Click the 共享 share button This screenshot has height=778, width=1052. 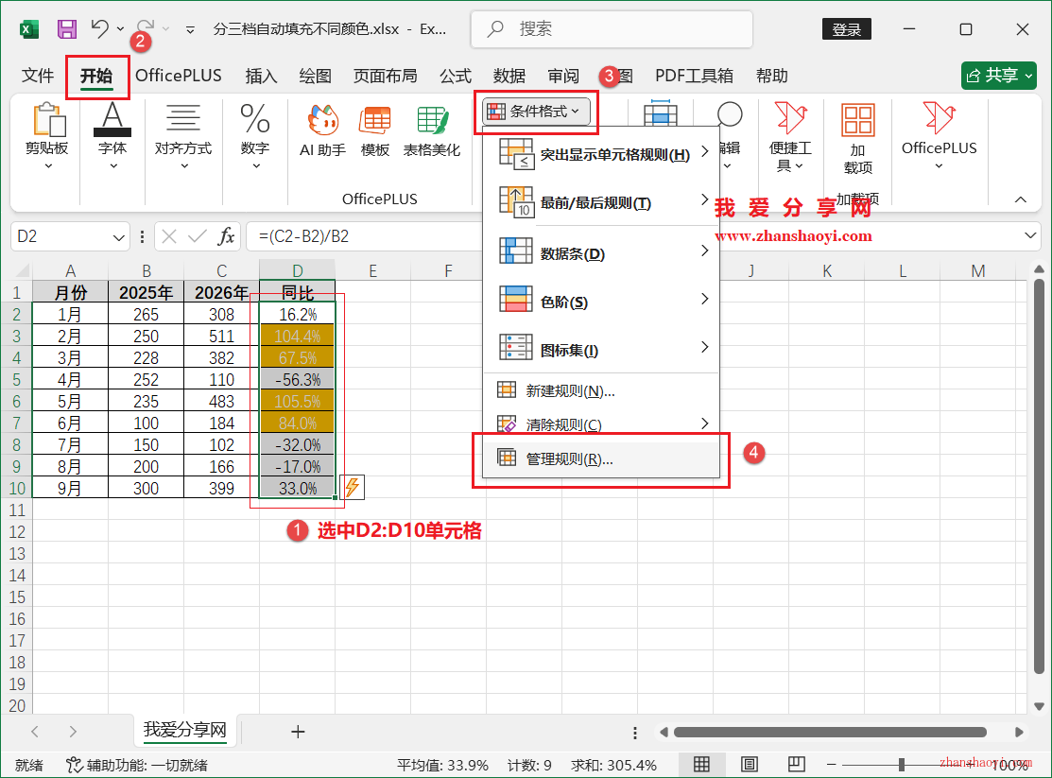click(x=999, y=76)
